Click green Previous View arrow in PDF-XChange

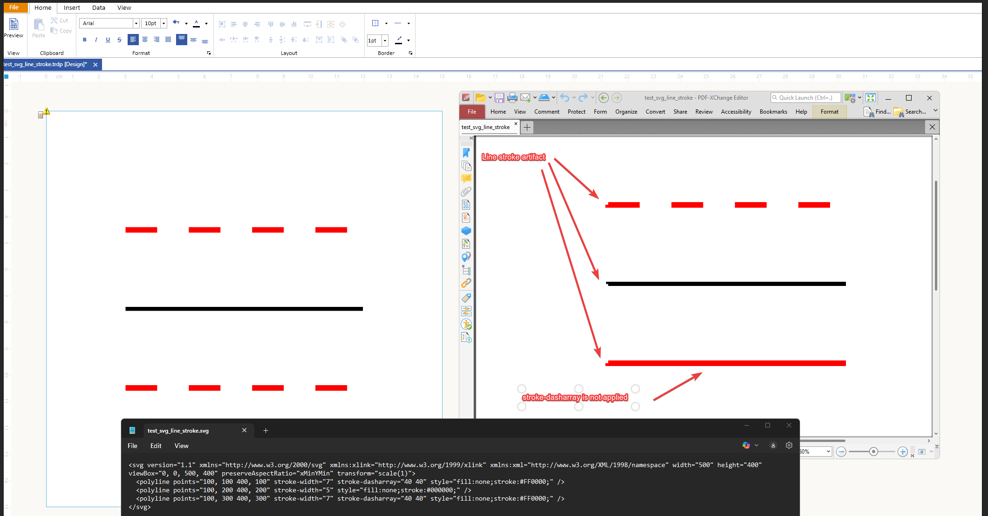pos(604,98)
